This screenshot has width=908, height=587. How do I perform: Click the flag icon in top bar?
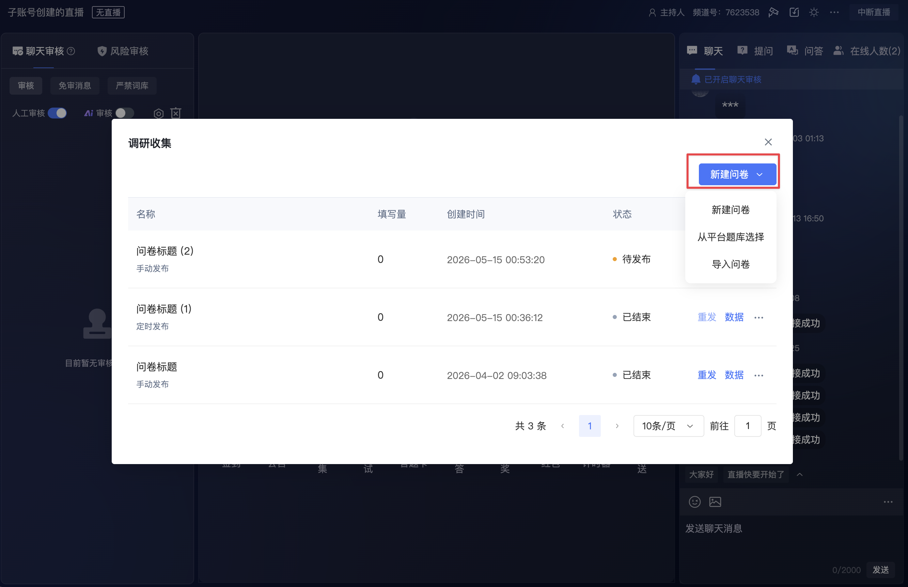coord(773,12)
